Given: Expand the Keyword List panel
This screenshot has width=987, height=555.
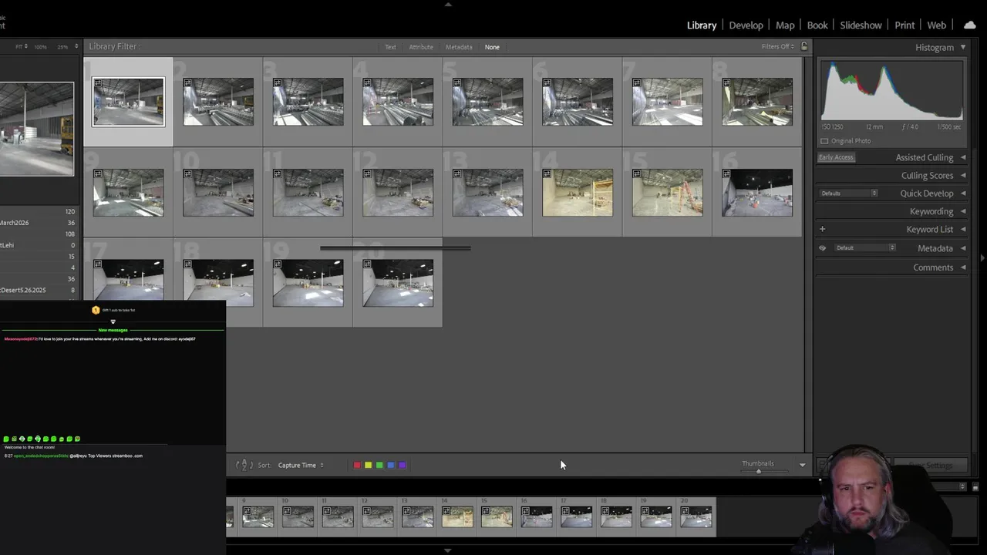Looking at the screenshot, I should (963, 229).
